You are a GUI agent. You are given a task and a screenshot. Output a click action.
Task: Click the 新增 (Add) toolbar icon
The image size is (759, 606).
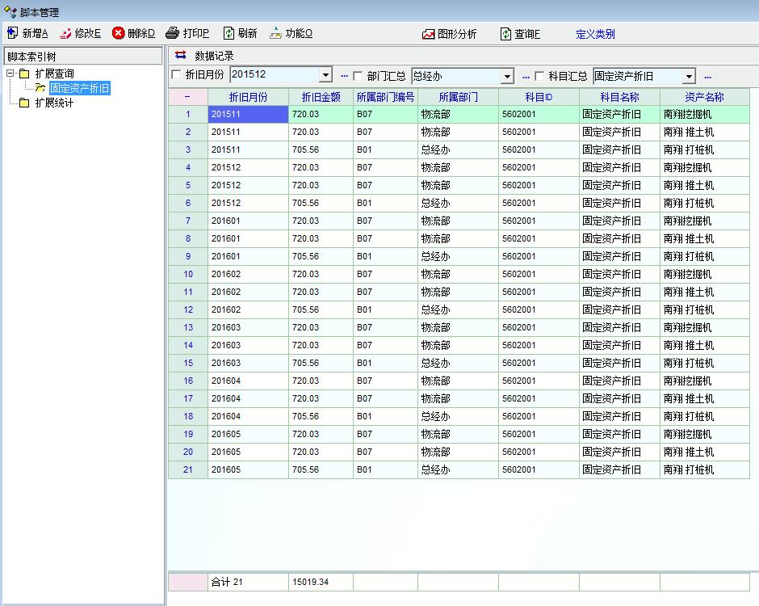click(x=12, y=33)
